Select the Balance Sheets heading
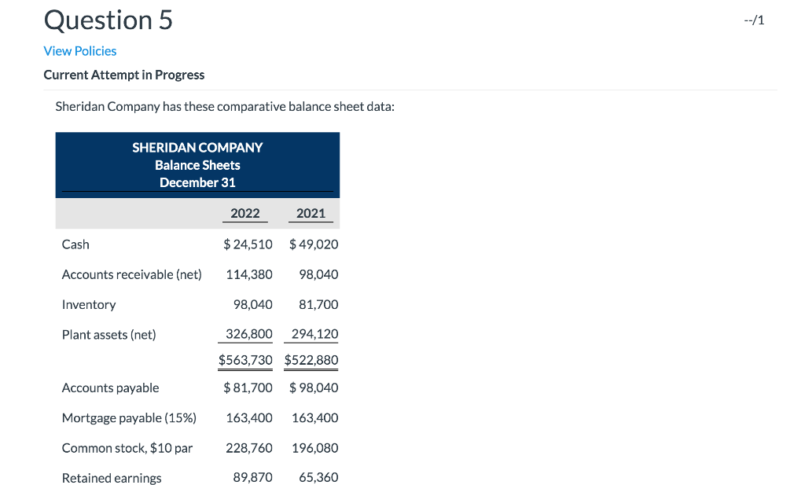This screenshot has height=485, width=805. pos(197,164)
